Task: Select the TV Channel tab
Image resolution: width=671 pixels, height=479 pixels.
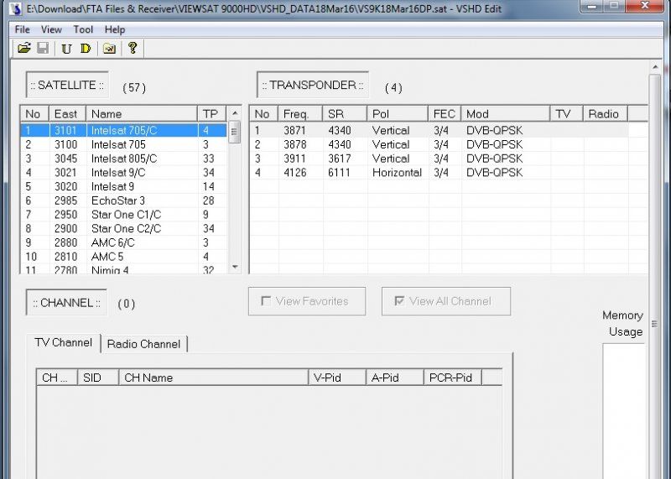Action: 64,343
